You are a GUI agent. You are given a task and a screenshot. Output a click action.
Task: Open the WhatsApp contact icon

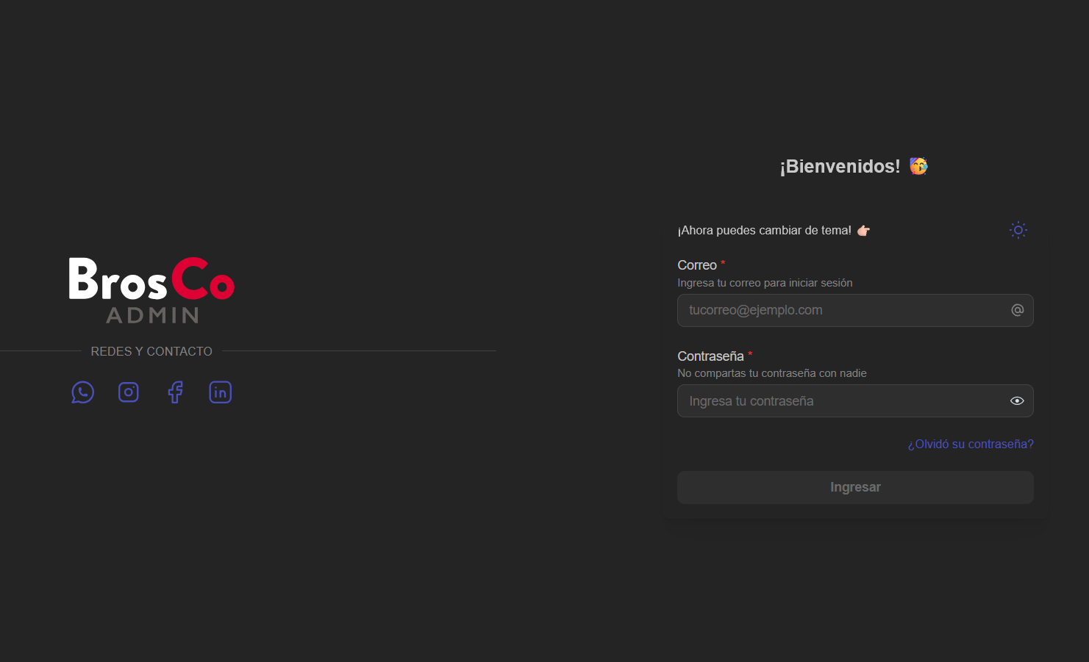click(82, 392)
